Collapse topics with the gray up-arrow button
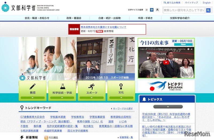This screenshot has height=140, width=214. tap(168, 107)
